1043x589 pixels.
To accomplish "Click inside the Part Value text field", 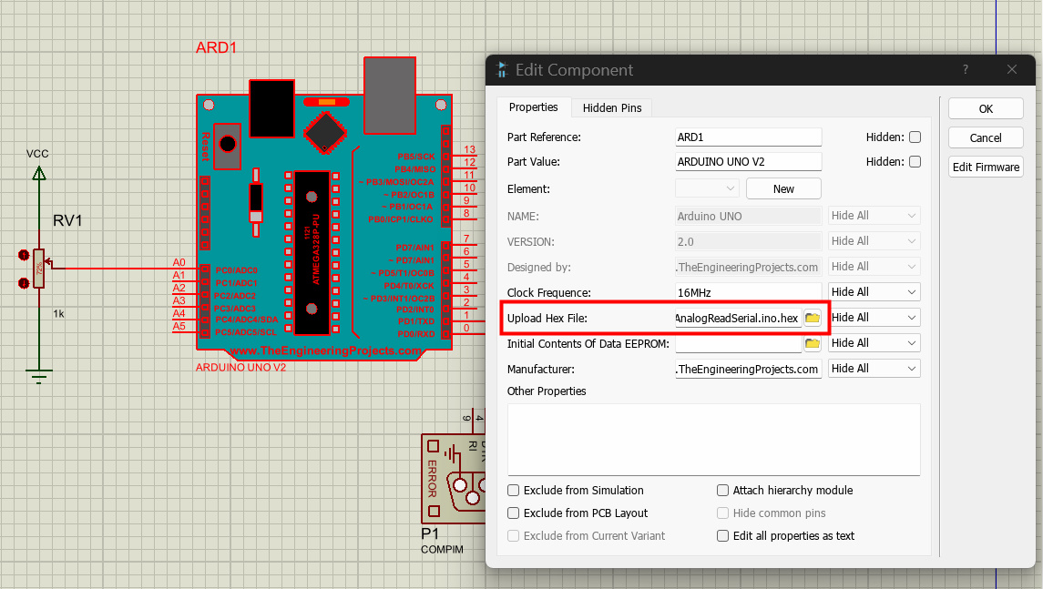I will (x=748, y=162).
